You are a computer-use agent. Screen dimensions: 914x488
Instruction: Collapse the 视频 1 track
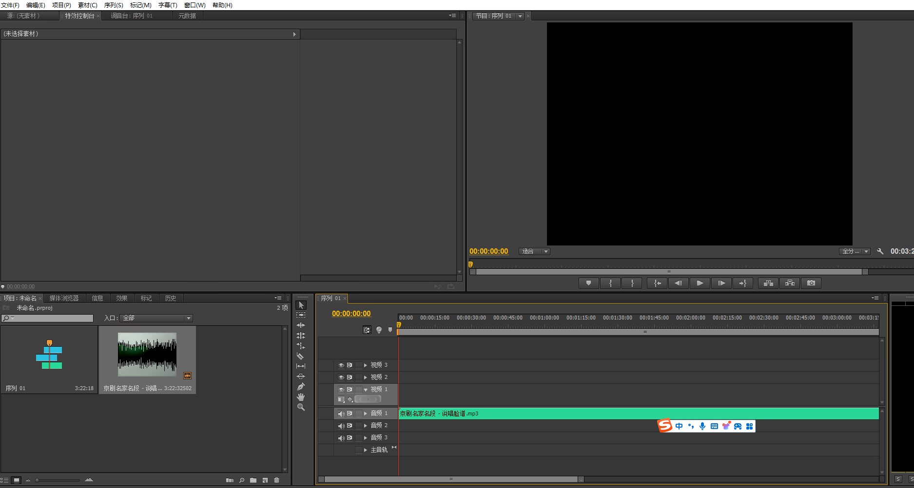[x=366, y=390]
